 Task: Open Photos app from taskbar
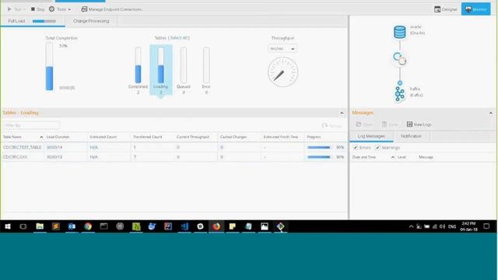point(265,226)
